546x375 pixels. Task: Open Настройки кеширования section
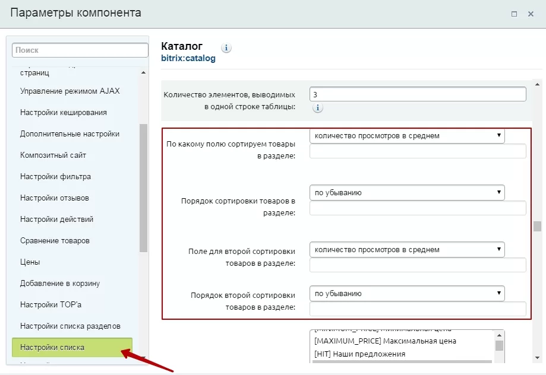click(x=64, y=112)
